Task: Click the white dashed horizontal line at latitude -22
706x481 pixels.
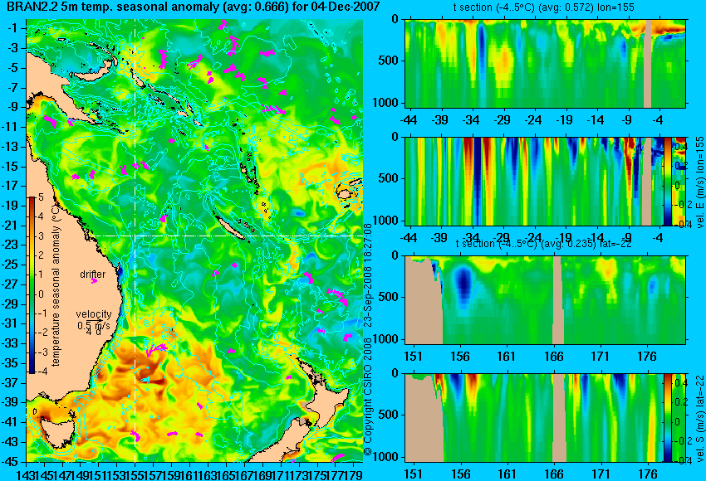Action: point(227,236)
